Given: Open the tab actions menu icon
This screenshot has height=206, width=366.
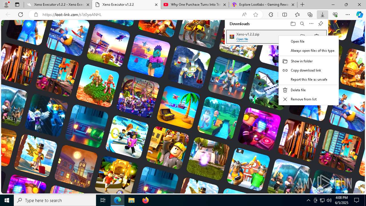Looking at the screenshot, I should pyautogui.click(x=17, y=5).
